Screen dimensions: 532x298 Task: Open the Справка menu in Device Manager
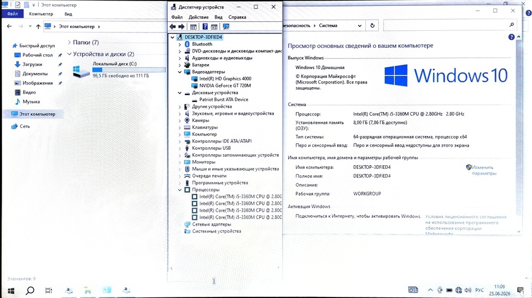point(237,18)
